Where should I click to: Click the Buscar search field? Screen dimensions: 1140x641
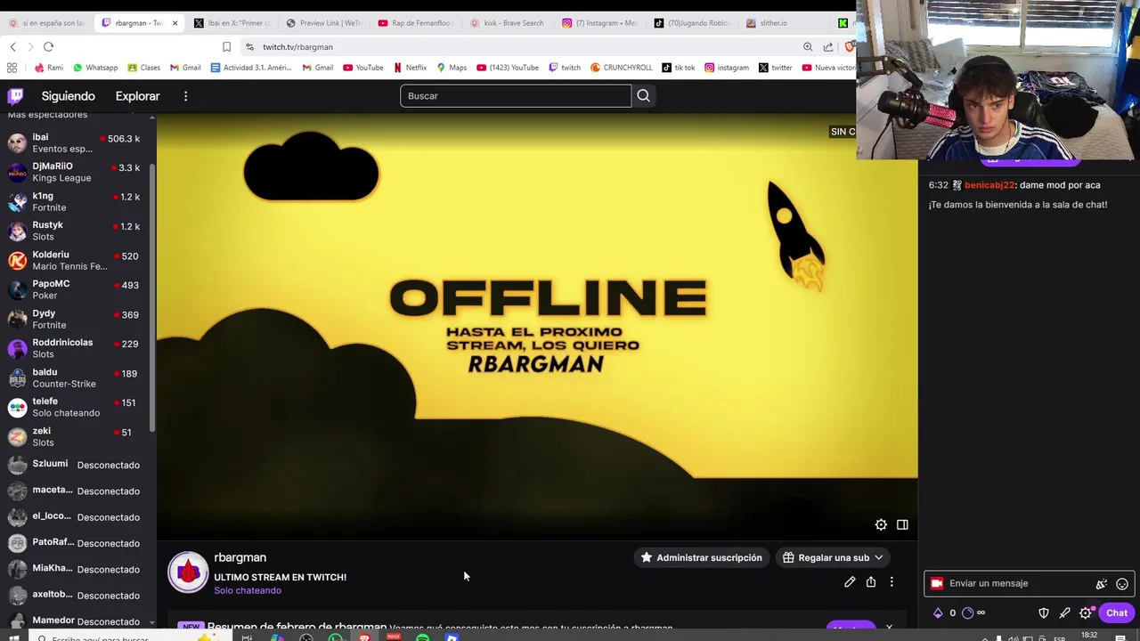pos(516,96)
